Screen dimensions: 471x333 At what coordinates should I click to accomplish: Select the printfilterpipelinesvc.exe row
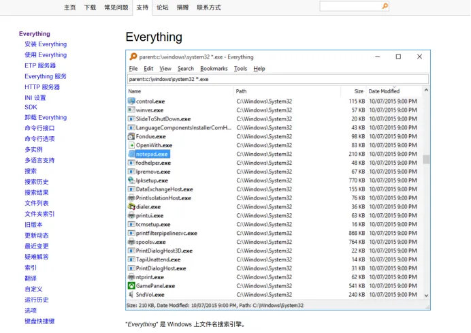pyautogui.click(x=274, y=233)
